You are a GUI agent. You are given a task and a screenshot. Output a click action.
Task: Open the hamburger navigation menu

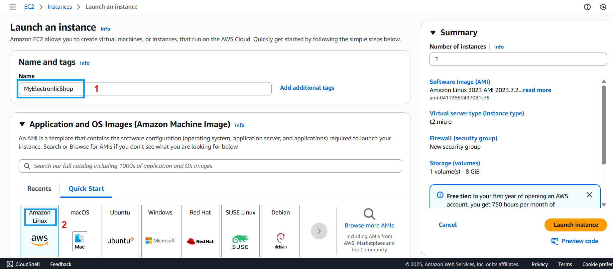click(13, 7)
